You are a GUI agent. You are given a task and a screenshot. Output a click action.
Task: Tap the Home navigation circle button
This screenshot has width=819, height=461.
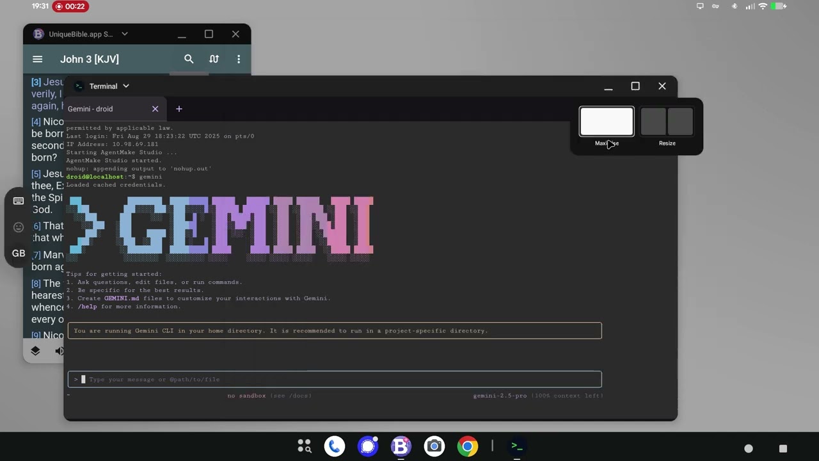pos(749,448)
